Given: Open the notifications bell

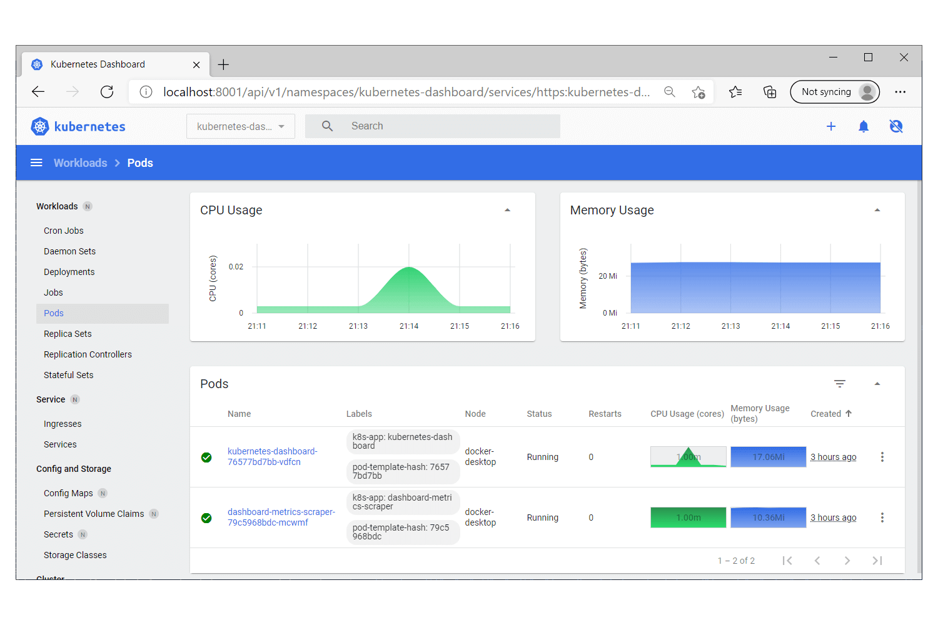Looking at the screenshot, I should pyautogui.click(x=864, y=126).
